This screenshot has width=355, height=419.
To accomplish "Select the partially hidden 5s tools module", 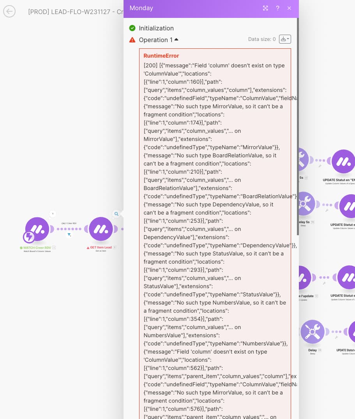I will pos(304,160).
